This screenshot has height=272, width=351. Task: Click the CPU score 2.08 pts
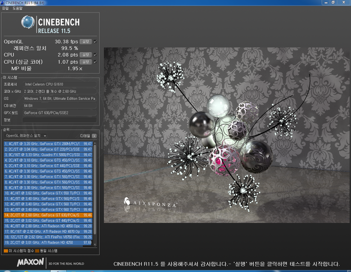(68, 55)
